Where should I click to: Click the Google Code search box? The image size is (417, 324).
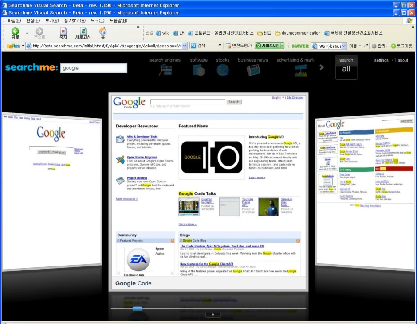pos(188,102)
